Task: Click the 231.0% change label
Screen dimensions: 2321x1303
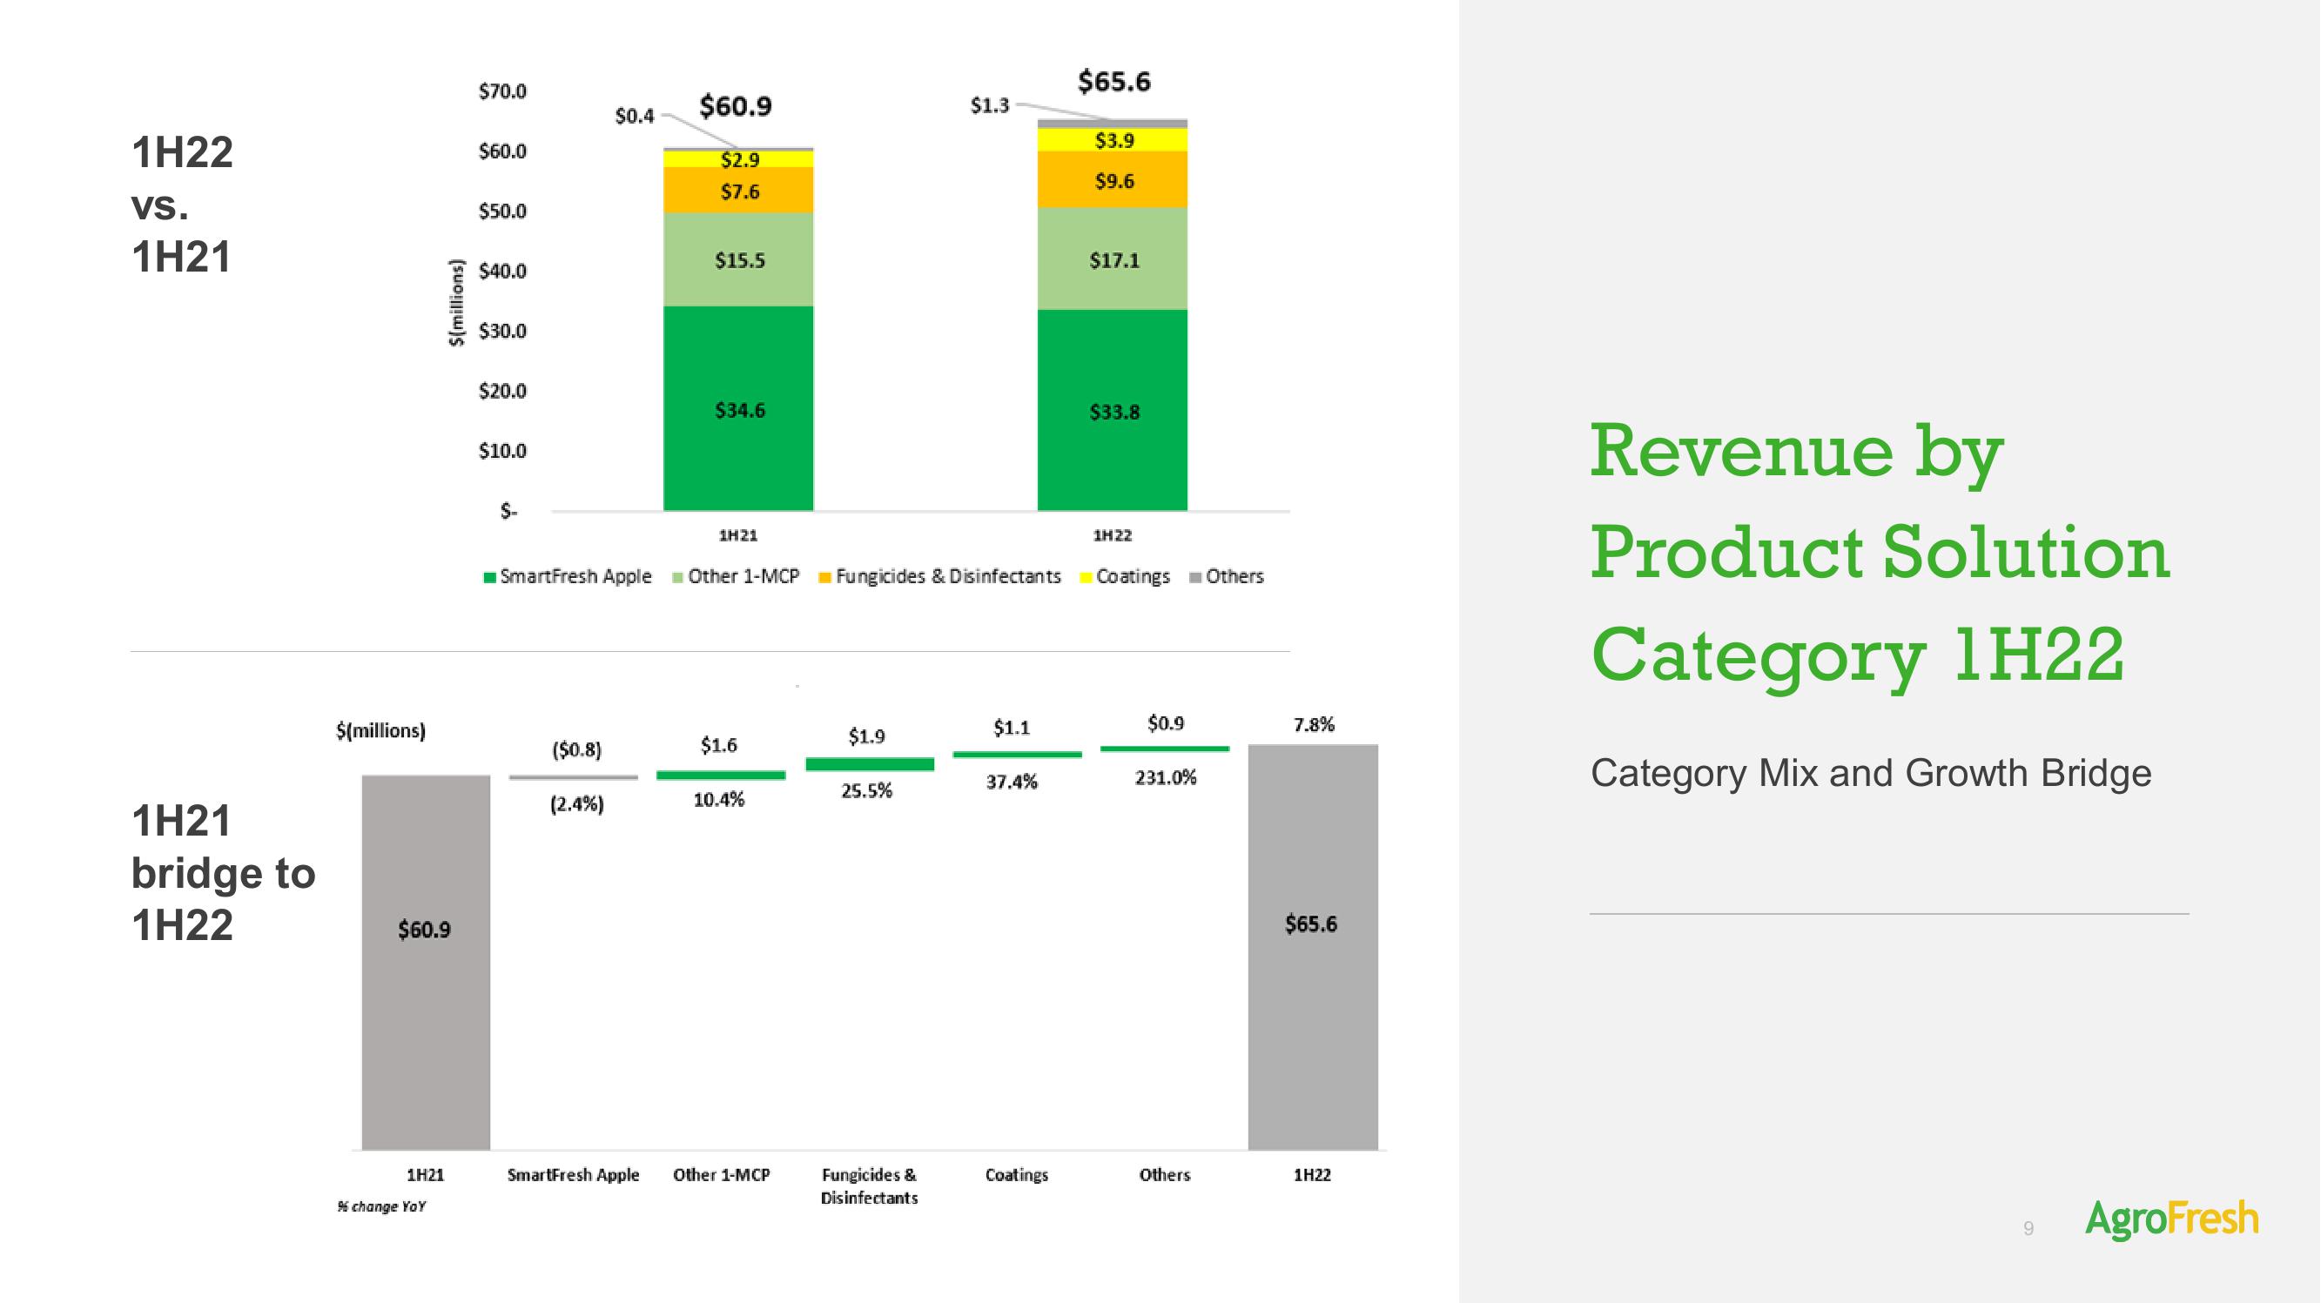Action: [1166, 776]
